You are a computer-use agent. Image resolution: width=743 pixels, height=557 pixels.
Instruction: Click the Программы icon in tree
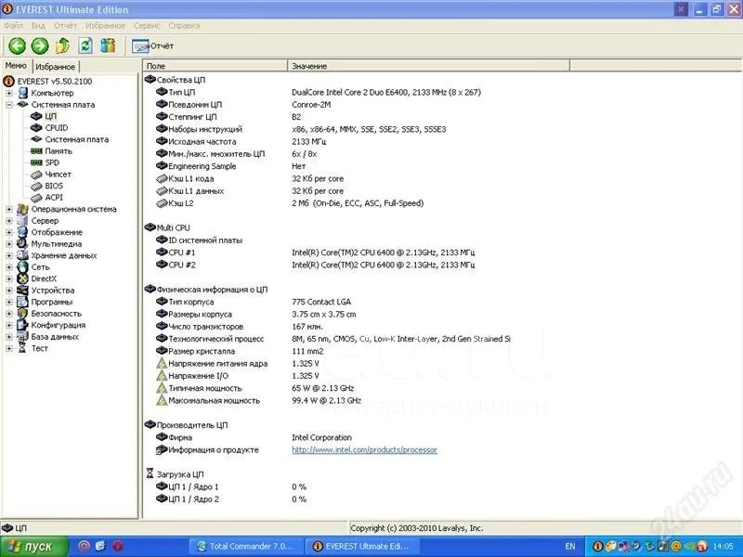coord(22,302)
